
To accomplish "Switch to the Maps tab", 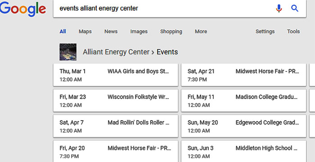I will point(85,31).
